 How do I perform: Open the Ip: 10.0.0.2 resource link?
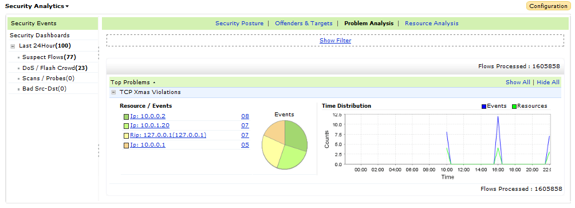[x=148, y=116]
